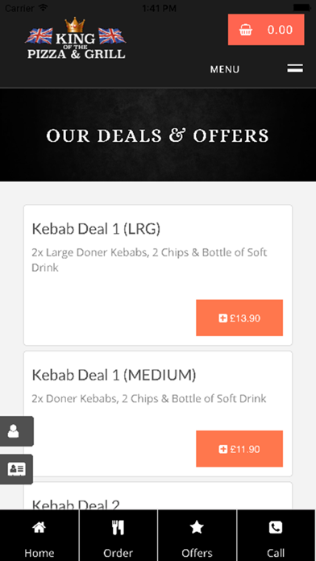The image size is (316, 561).
Task: Tap the Order cutlery icon
Action: (x=118, y=527)
